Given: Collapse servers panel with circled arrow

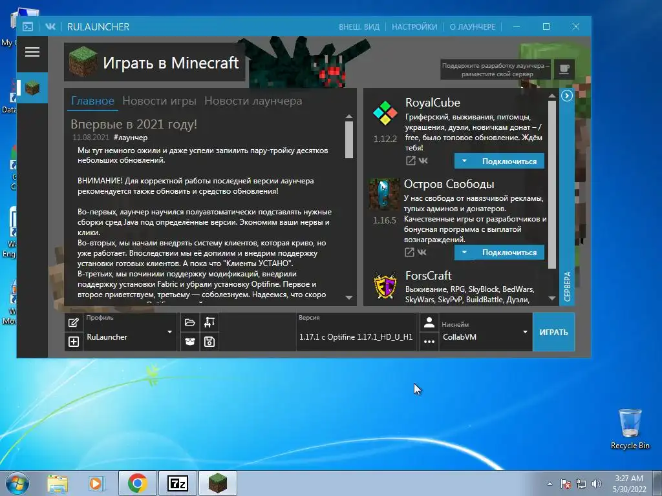Looking at the screenshot, I should 567,96.
